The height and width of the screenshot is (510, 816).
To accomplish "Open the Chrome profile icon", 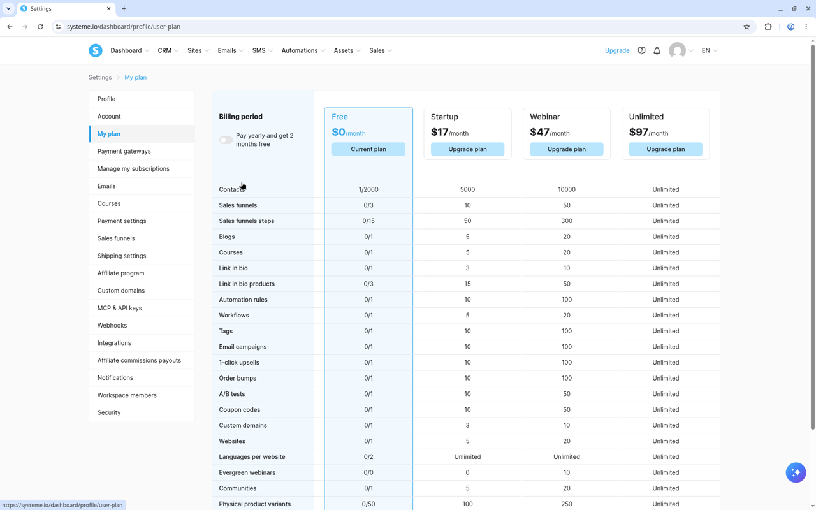I will (x=790, y=27).
